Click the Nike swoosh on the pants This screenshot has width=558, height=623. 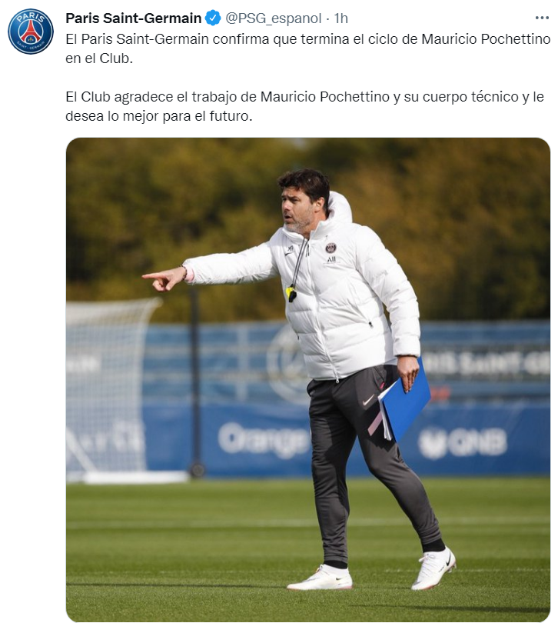click(x=369, y=400)
